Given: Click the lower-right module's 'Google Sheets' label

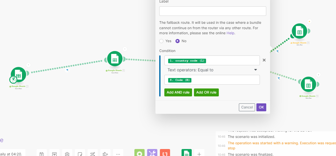Looking at the screenshot, I should point(309,96).
